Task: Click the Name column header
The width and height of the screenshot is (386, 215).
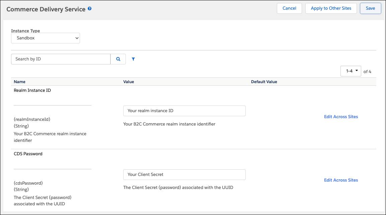Action: click(19, 82)
